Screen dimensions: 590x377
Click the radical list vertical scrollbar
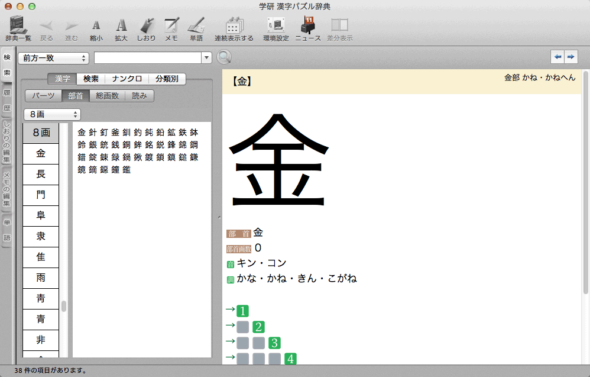(64, 306)
